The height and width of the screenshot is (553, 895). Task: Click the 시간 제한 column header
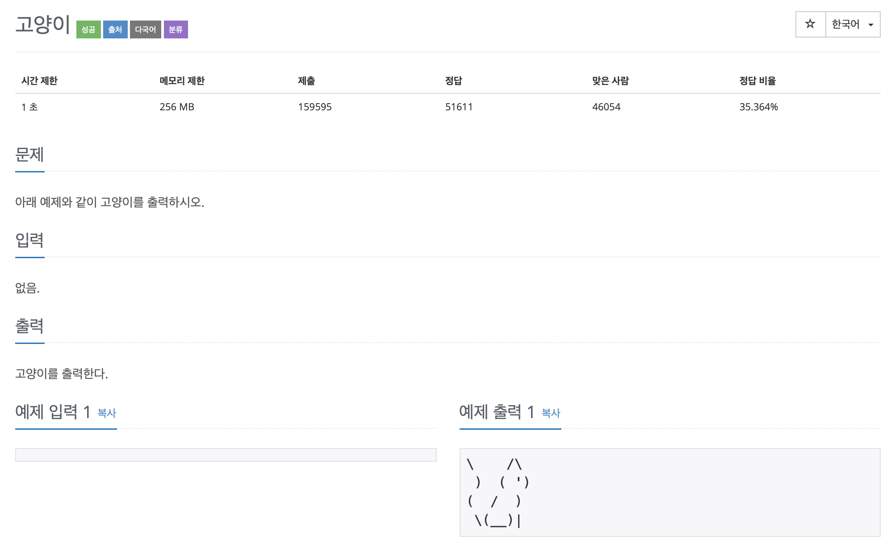point(39,81)
